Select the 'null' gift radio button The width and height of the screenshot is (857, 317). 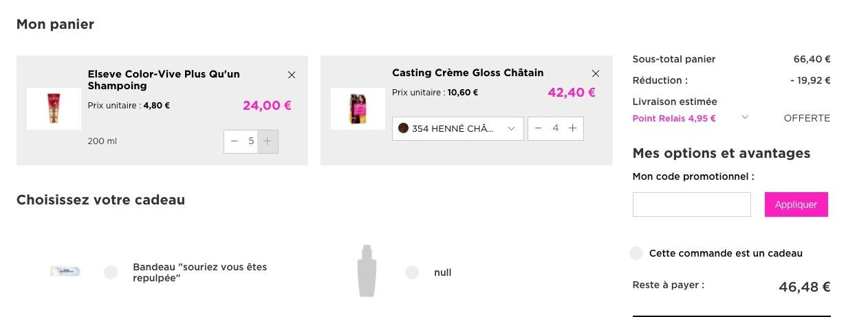[412, 272]
